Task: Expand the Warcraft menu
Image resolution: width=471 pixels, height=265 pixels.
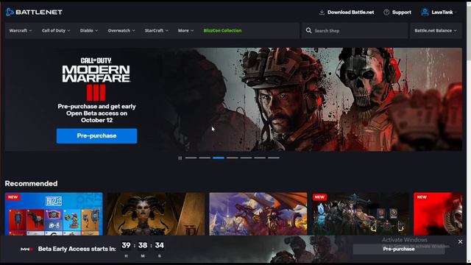Action: point(21,30)
